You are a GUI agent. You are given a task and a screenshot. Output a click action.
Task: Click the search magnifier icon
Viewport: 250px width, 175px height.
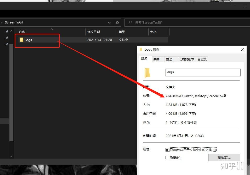pos(130,22)
